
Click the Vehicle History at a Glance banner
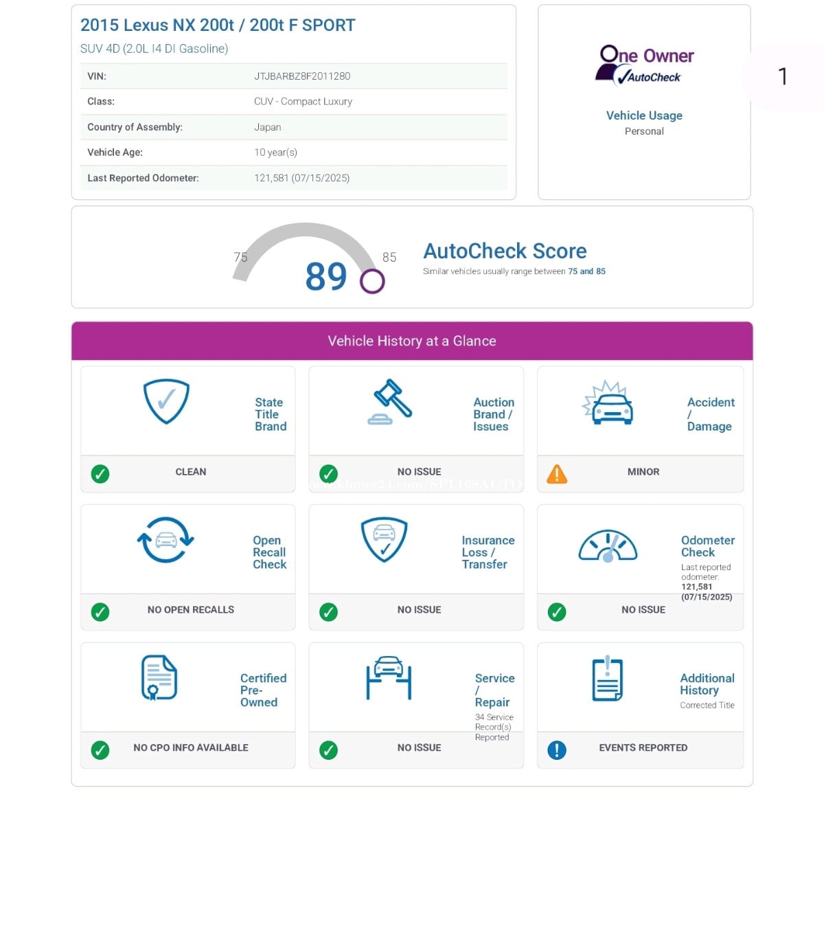[x=412, y=341]
